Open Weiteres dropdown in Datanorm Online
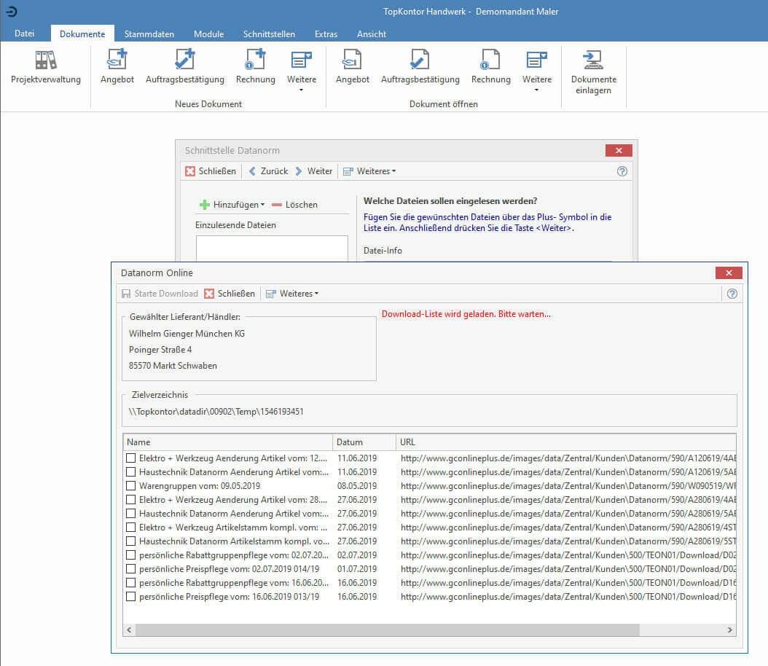This screenshot has height=666, width=768. (x=292, y=294)
